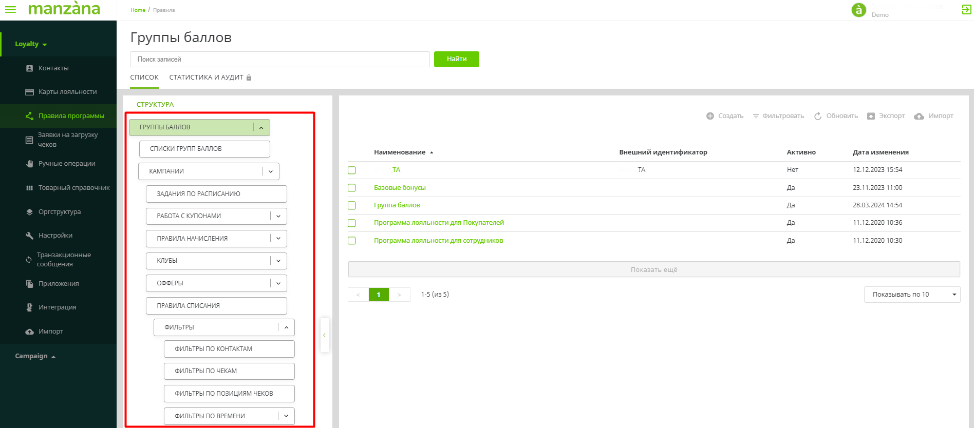Open the Программа лояльности для Покупателей link
The image size is (974, 428).
439,223
